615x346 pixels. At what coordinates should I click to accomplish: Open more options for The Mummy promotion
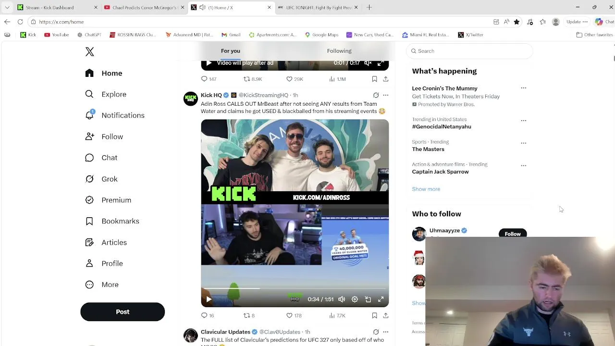pos(524,88)
